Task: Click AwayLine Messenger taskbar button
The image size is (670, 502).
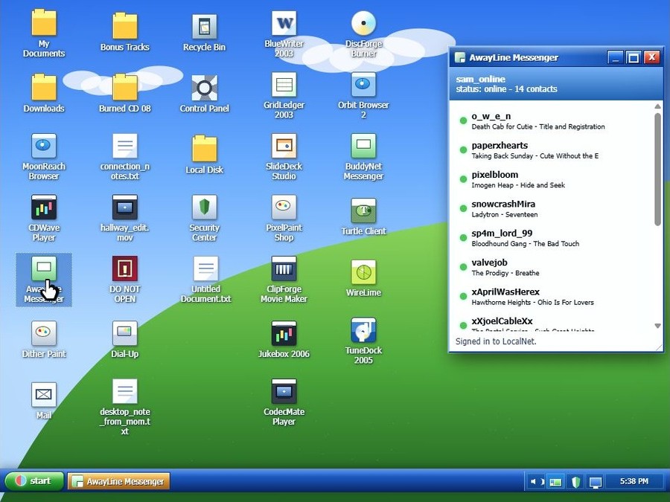Action: [x=119, y=481]
